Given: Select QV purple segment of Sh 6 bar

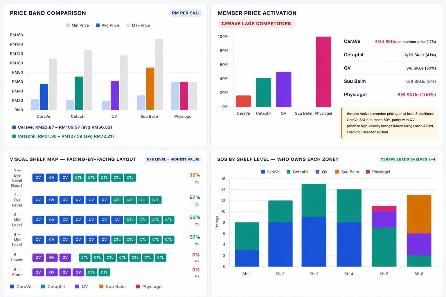Looking at the screenshot, I should pyautogui.click(x=419, y=245).
